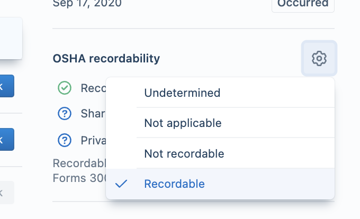Click the truncated Reco status label

click(94, 88)
